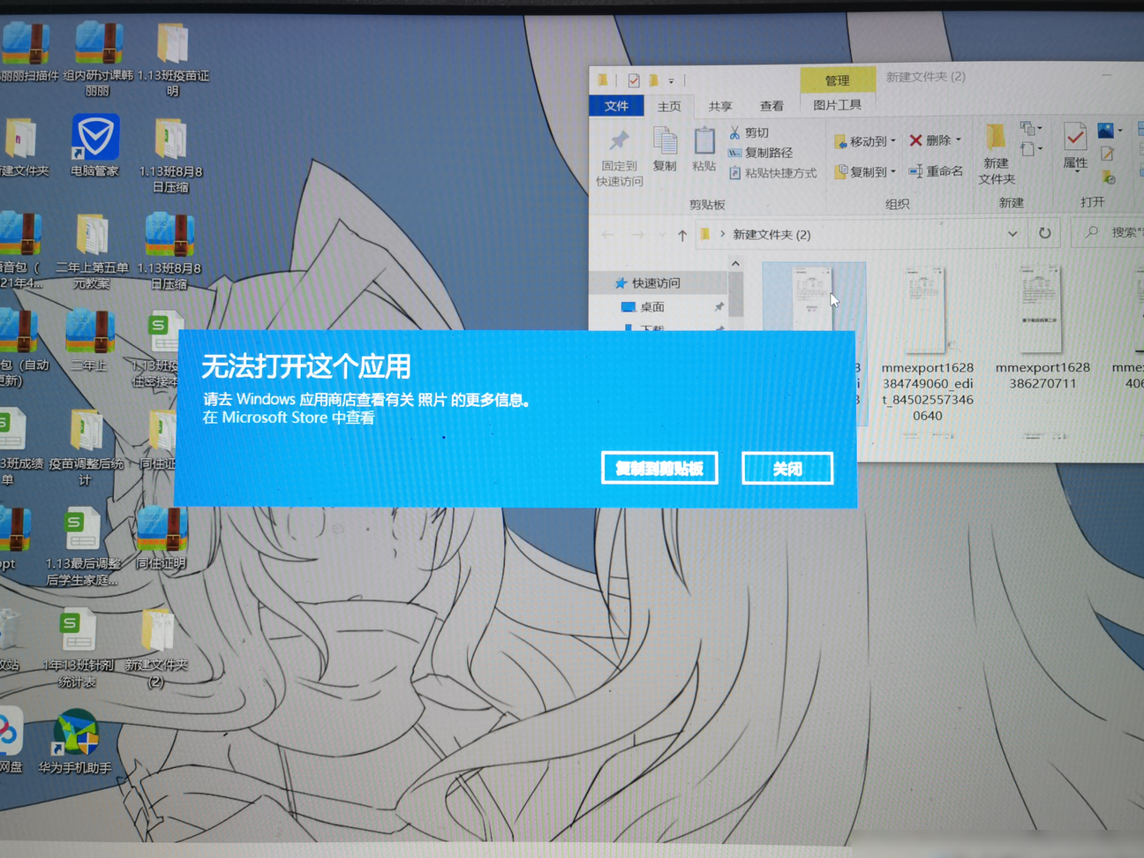Viewport: 1144px width, 858px height.
Task: Create a folder with 新建文件夹 ribbon button
Action: point(997,154)
